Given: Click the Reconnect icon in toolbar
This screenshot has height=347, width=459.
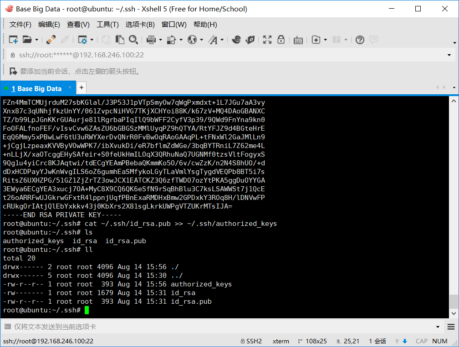Looking at the screenshot, I should point(65,40).
